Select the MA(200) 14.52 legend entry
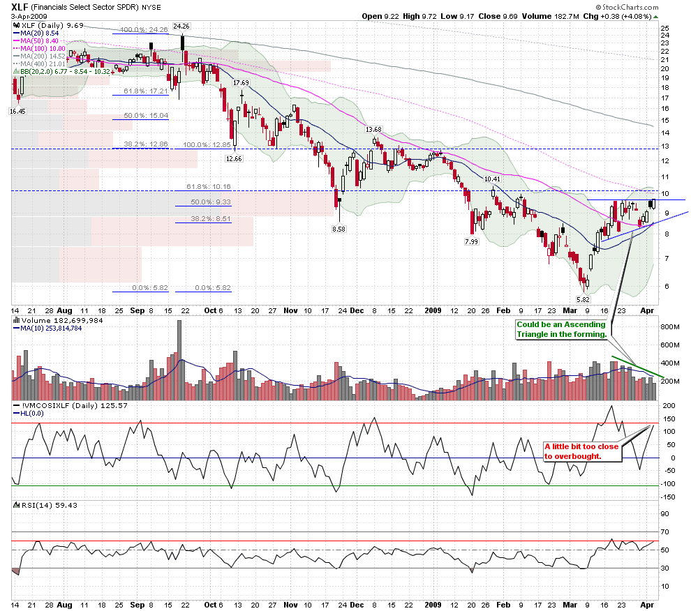This screenshot has width=691, height=611. 39,56
